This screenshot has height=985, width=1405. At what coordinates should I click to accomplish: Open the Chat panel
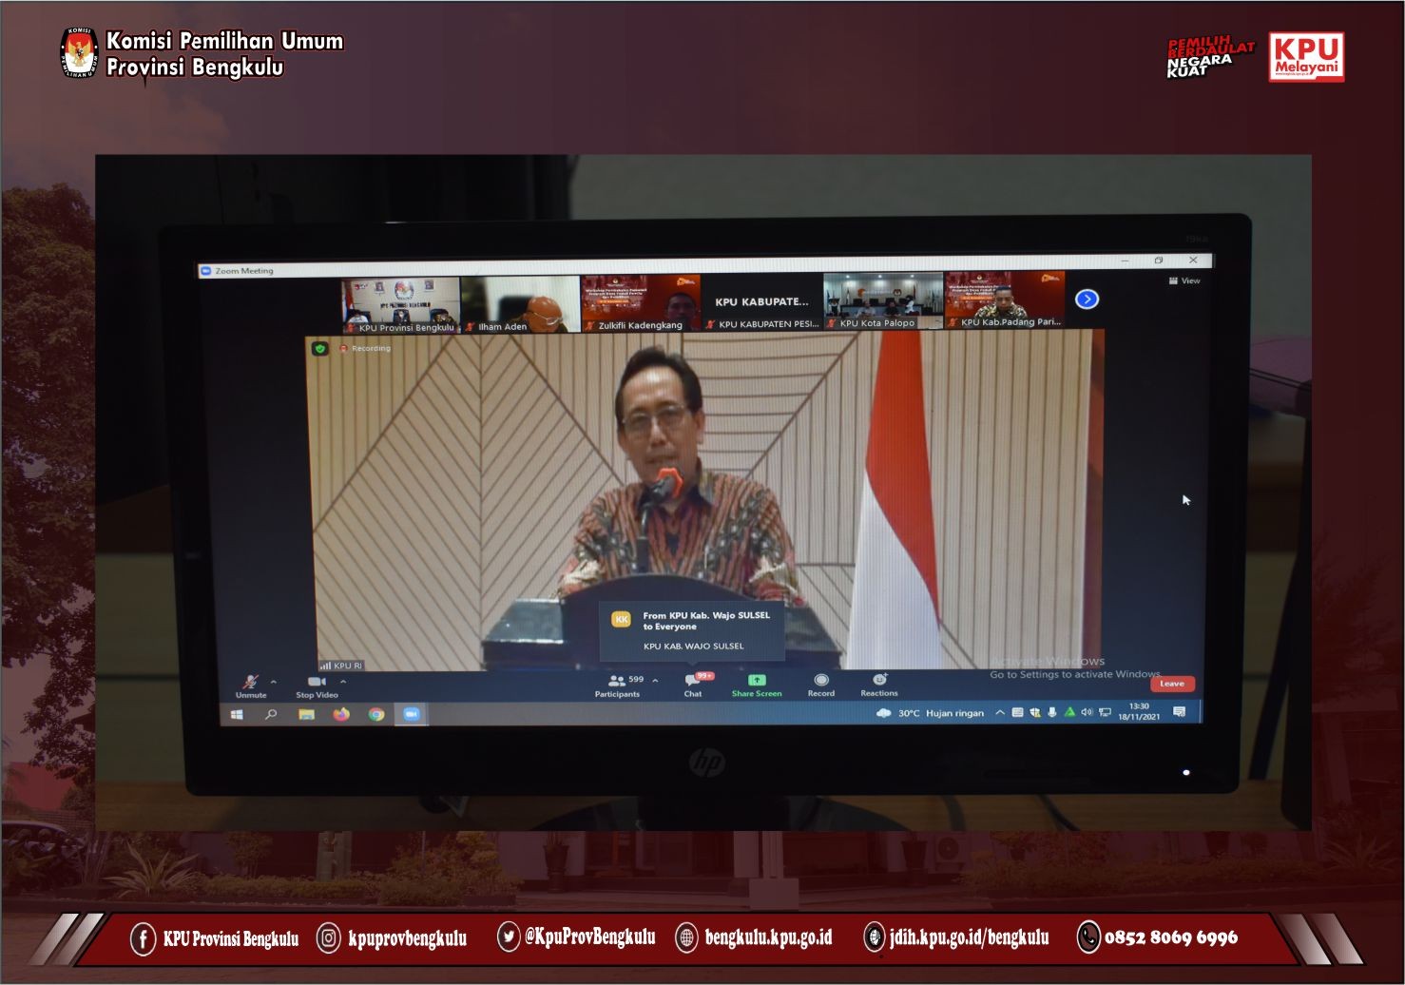[x=693, y=682]
